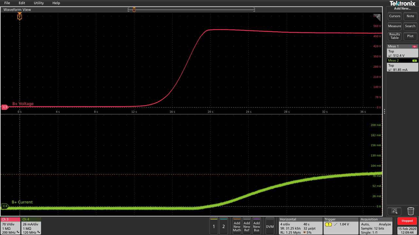Click the B+ Current waveform label
This screenshot has height=235, width=419.
(x=22, y=202)
